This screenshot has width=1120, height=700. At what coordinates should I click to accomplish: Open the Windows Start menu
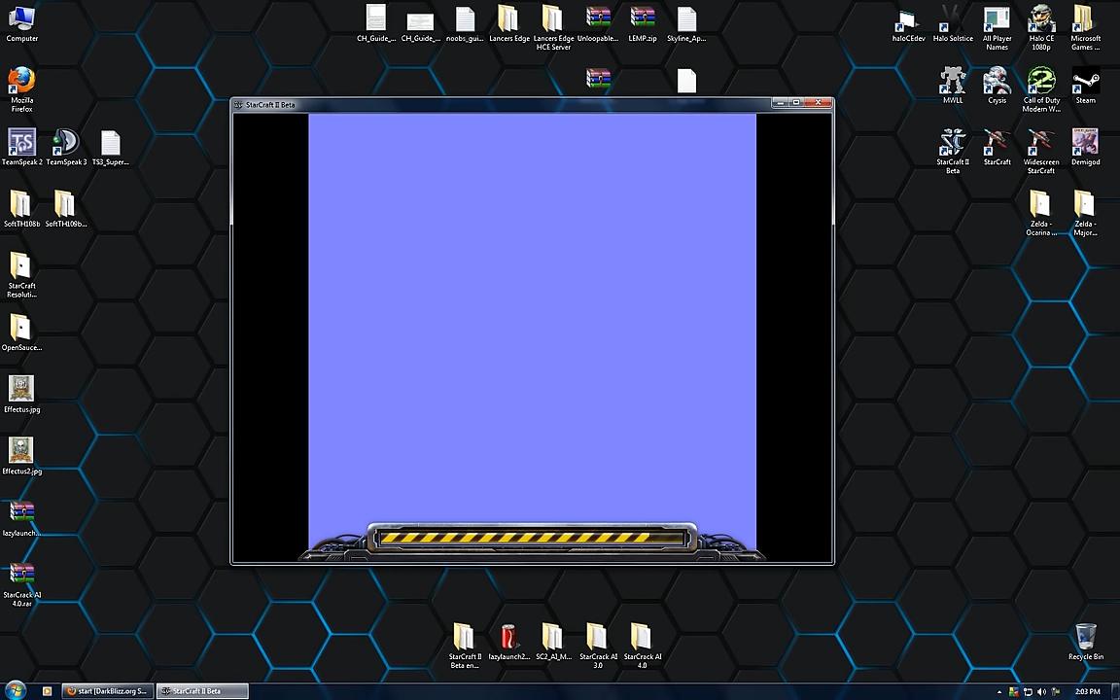point(17,691)
